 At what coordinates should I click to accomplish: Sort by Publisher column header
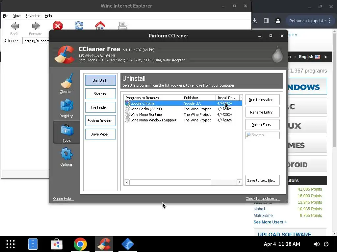199,98
